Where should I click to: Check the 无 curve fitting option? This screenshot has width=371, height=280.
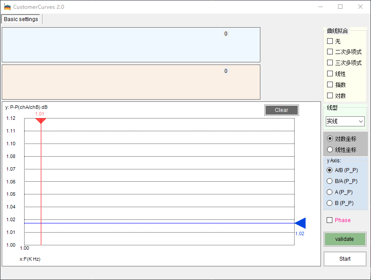pos(330,41)
